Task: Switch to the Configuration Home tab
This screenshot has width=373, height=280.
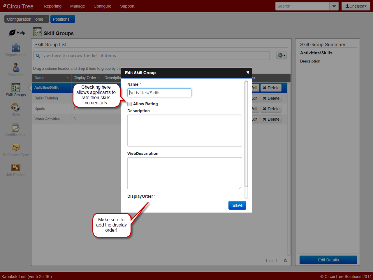Action: (25, 19)
